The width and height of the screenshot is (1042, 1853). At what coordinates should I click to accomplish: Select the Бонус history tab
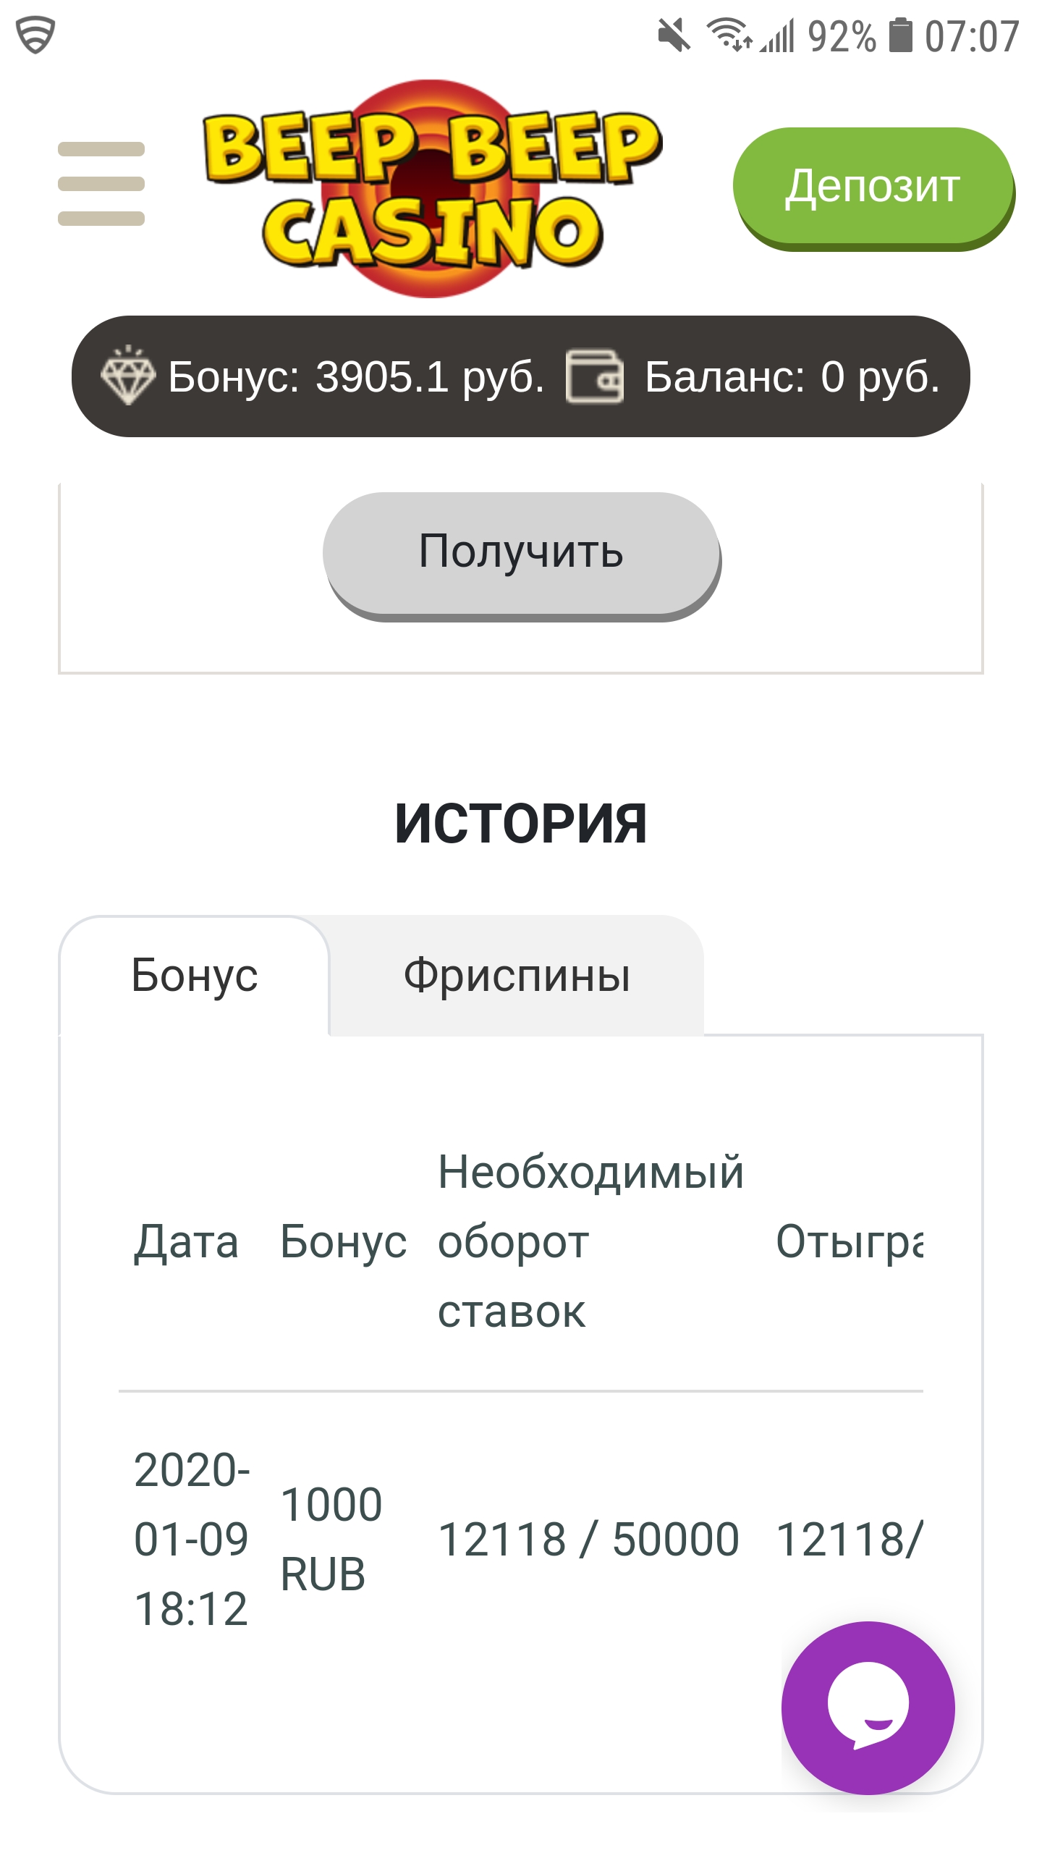pyautogui.click(x=194, y=975)
